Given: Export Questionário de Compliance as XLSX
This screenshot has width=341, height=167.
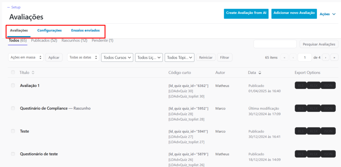Looking at the screenshot, I should [x=314, y=108].
